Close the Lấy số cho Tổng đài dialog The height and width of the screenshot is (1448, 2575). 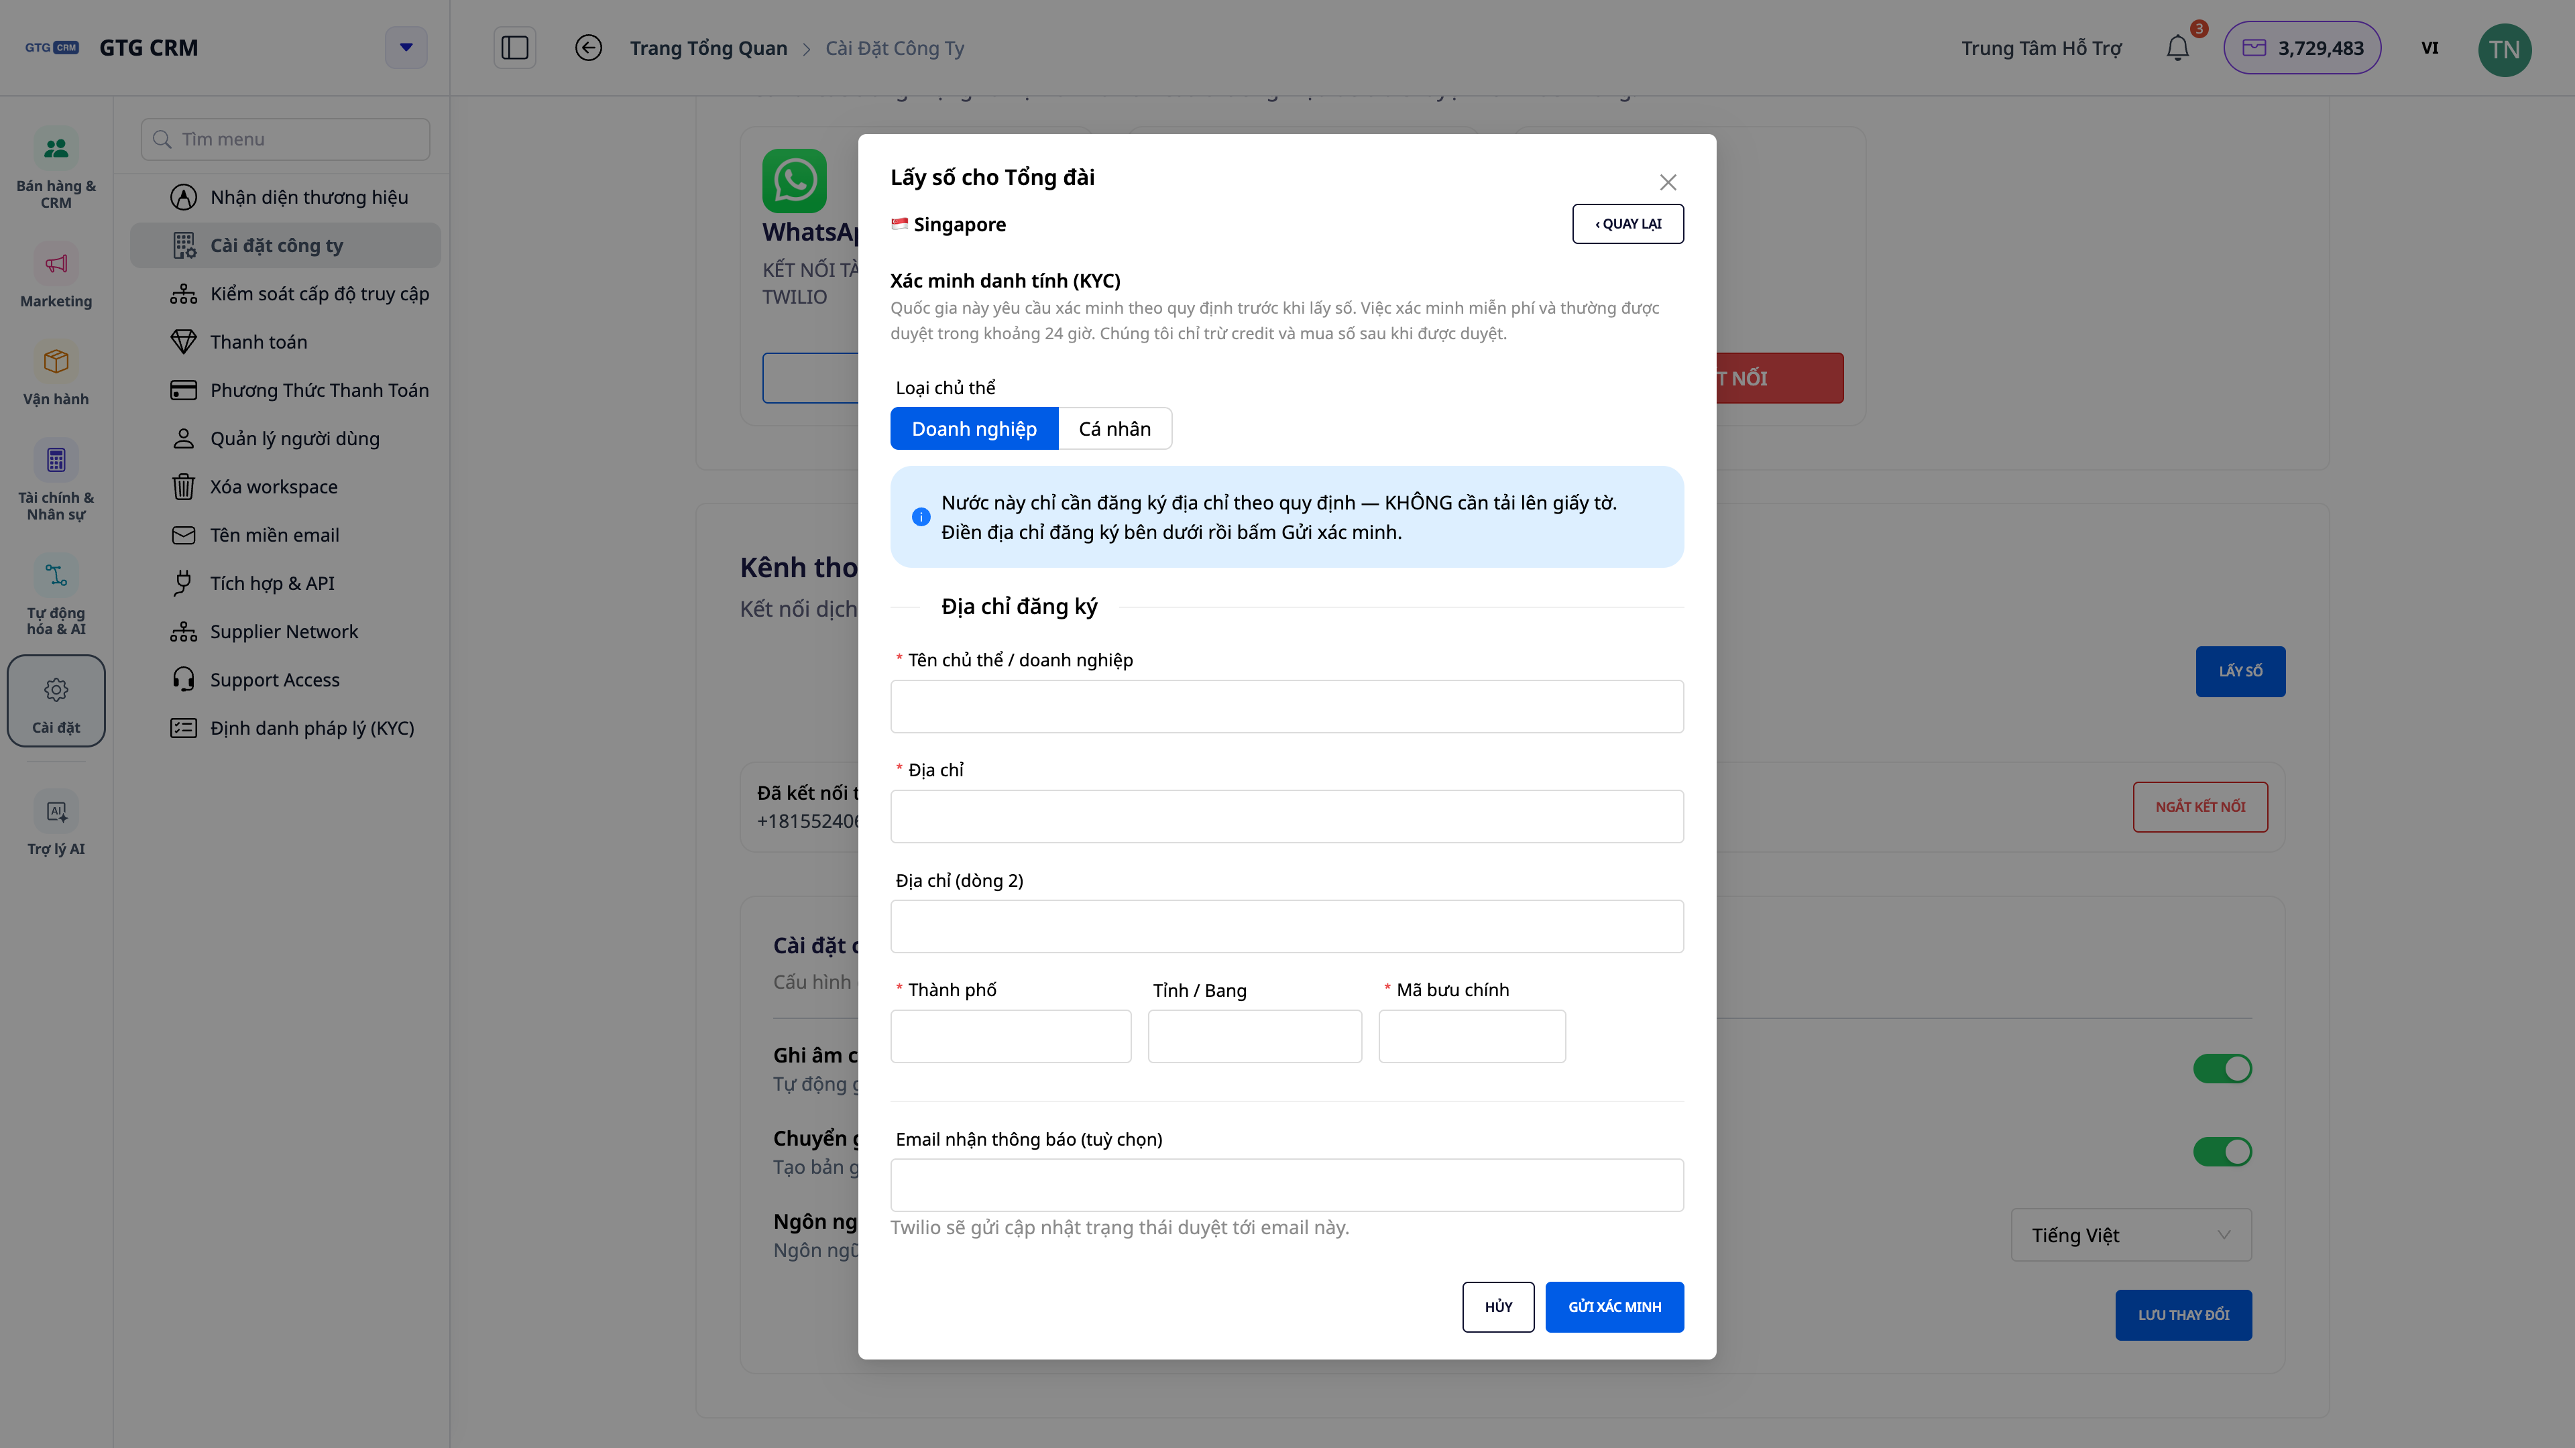(x=1668, y=182)
